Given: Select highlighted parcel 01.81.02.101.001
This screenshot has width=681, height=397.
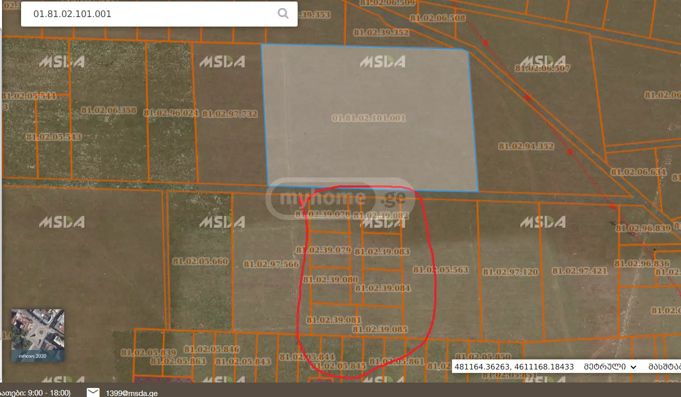Looking at the screenshot, I should click(x=368, y=118).
